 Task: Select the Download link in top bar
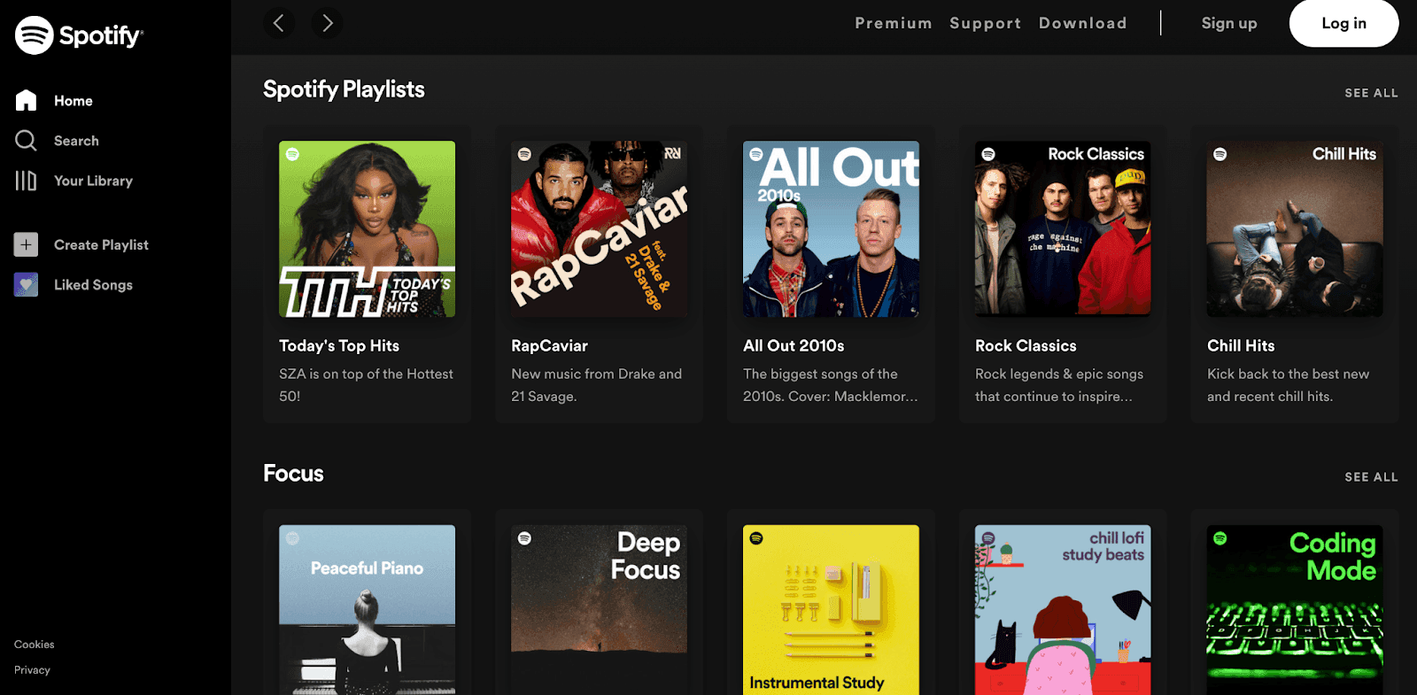coord(1082,23)
